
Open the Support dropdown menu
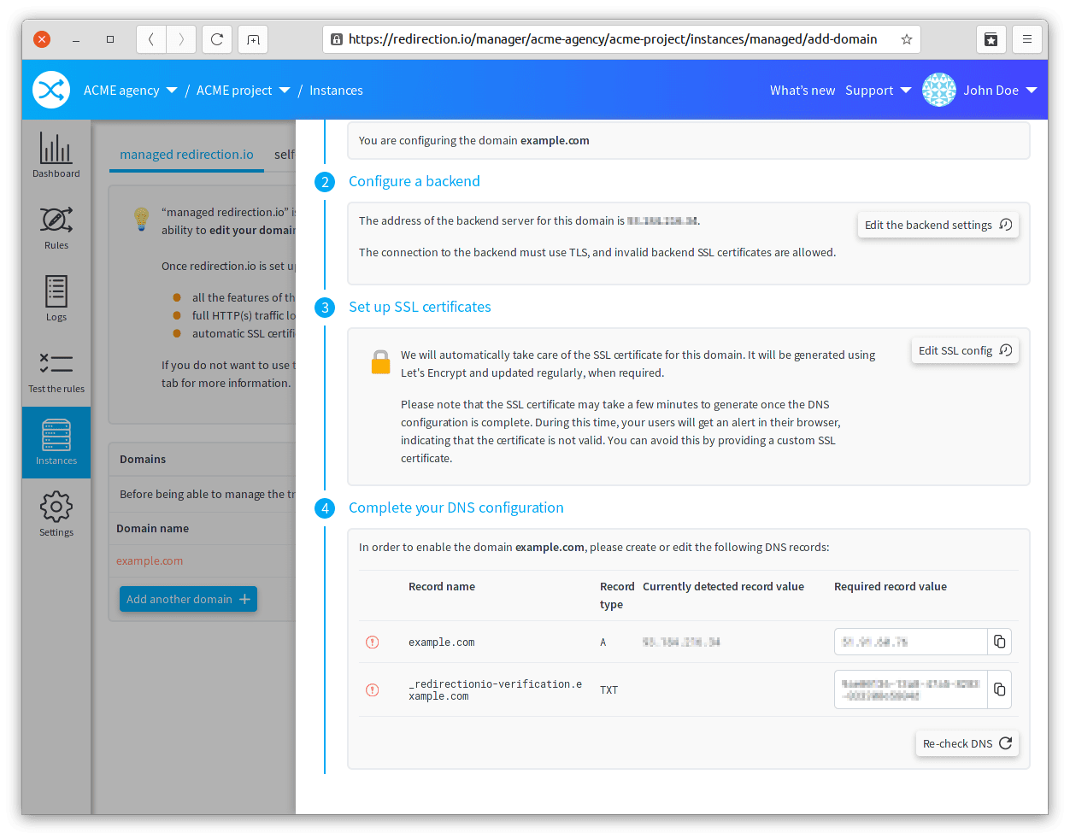(878, 91)
